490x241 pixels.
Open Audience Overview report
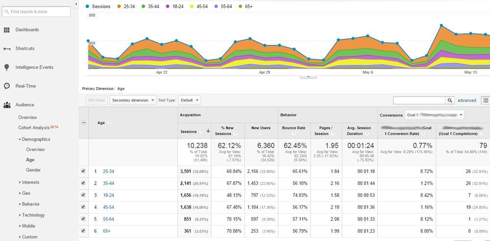27,118
